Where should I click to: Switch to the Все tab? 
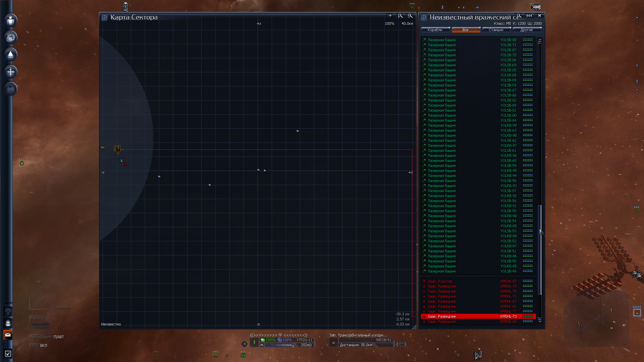coord(466,30)
